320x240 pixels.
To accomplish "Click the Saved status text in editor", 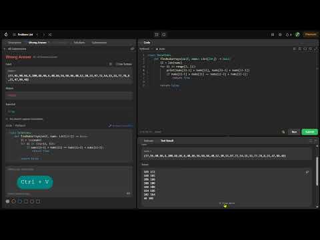I will tap(158, 132).
